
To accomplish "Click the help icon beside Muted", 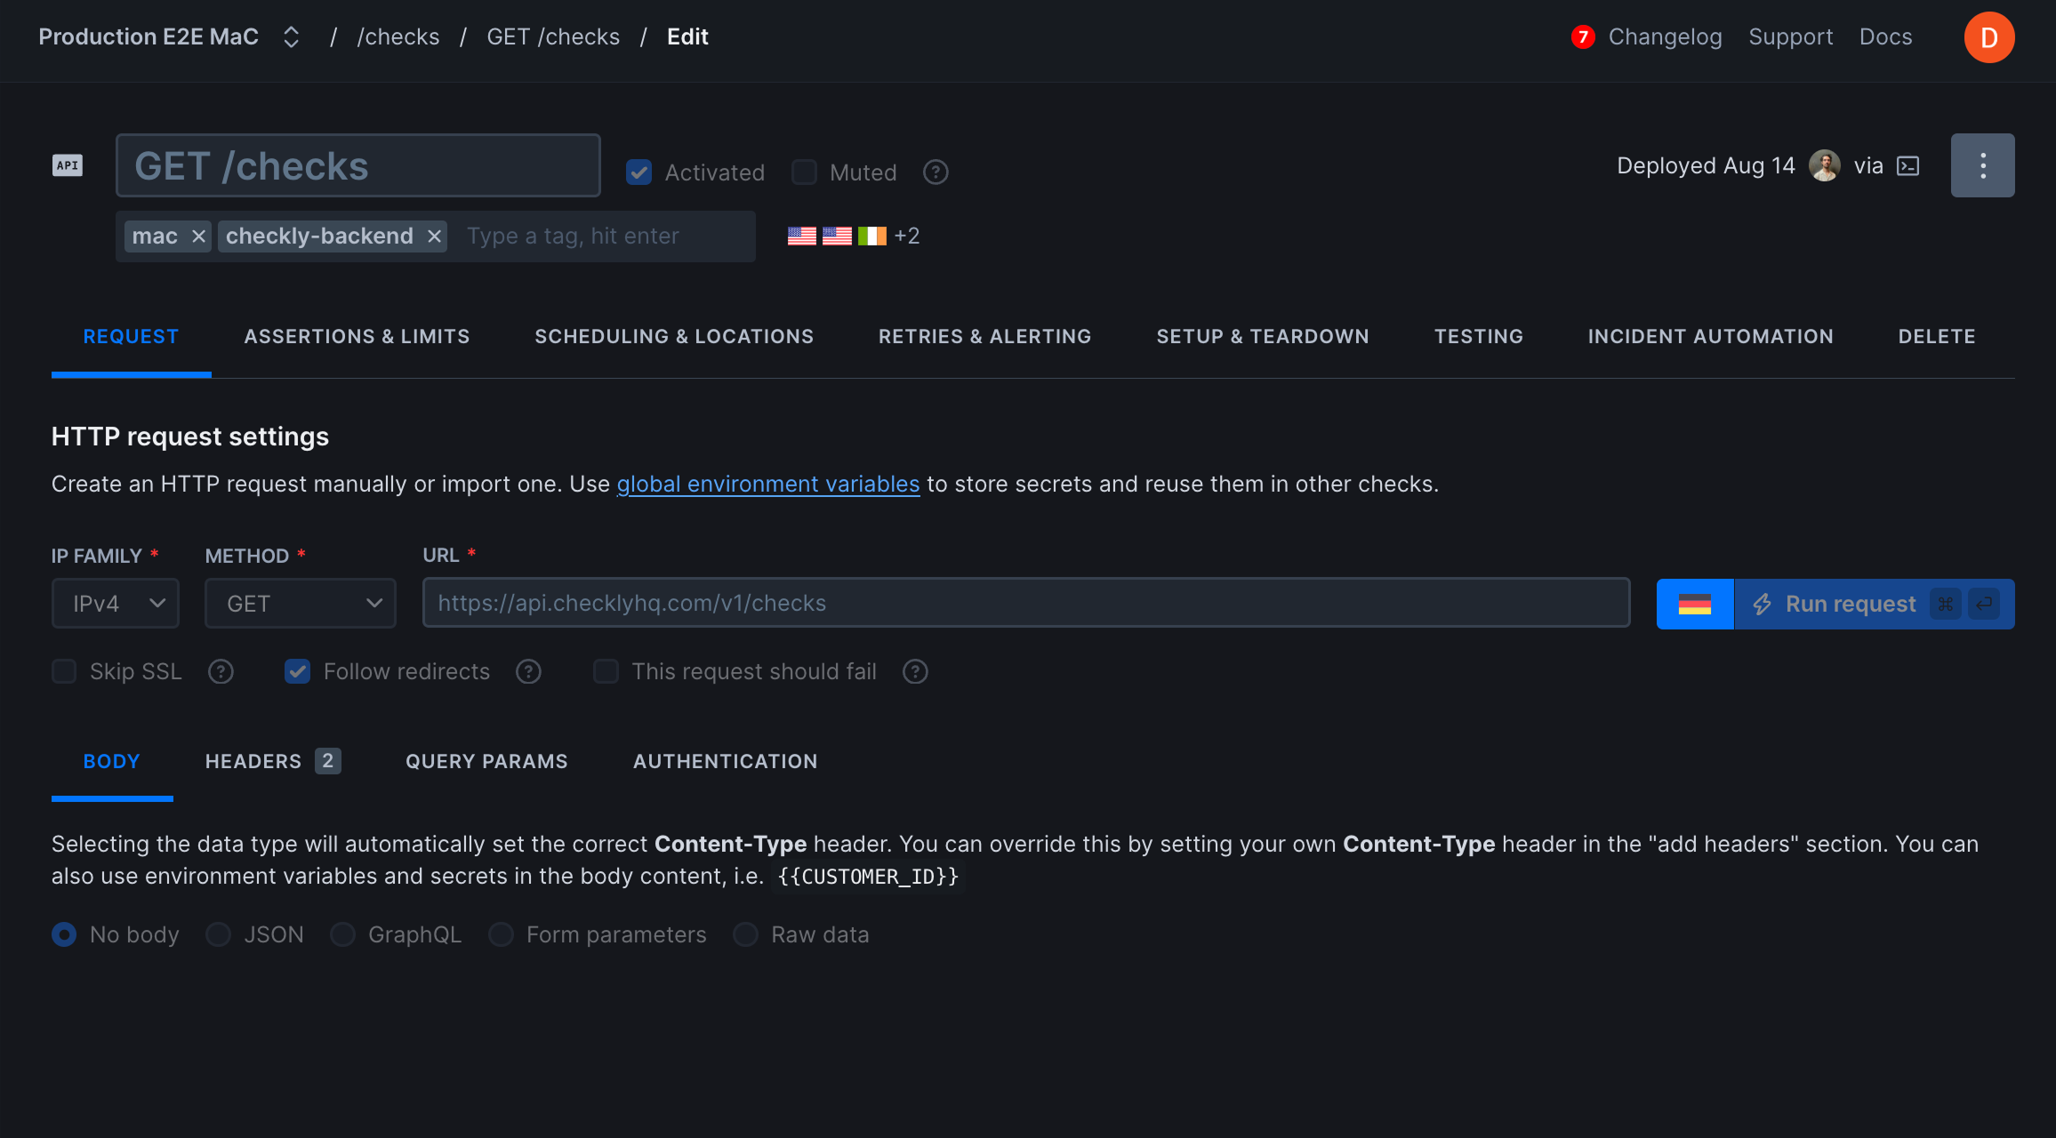I will click(x=936, y=172).
